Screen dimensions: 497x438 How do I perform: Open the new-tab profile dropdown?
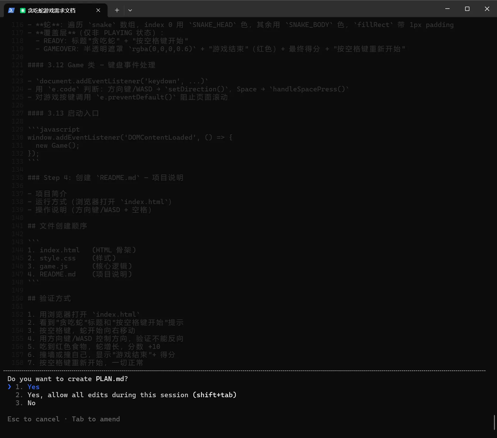[x=130, y=10]
